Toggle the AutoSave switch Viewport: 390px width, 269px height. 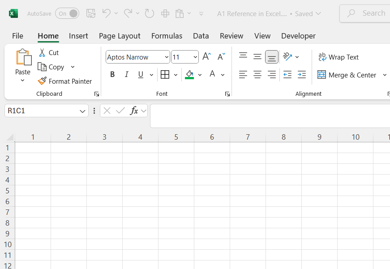67,13
